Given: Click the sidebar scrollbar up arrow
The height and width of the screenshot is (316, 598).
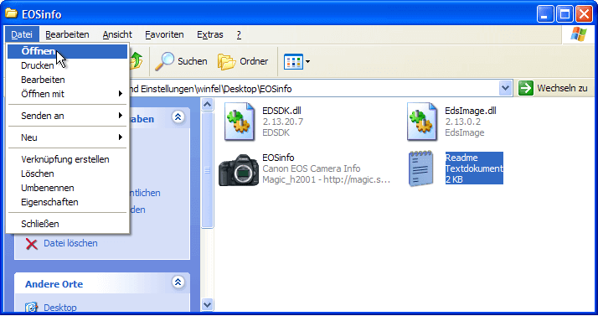Looking at the screenshot, I should 207,104.
